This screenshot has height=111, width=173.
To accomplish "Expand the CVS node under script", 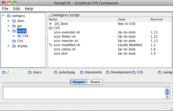I will click(x=14, y=36).
